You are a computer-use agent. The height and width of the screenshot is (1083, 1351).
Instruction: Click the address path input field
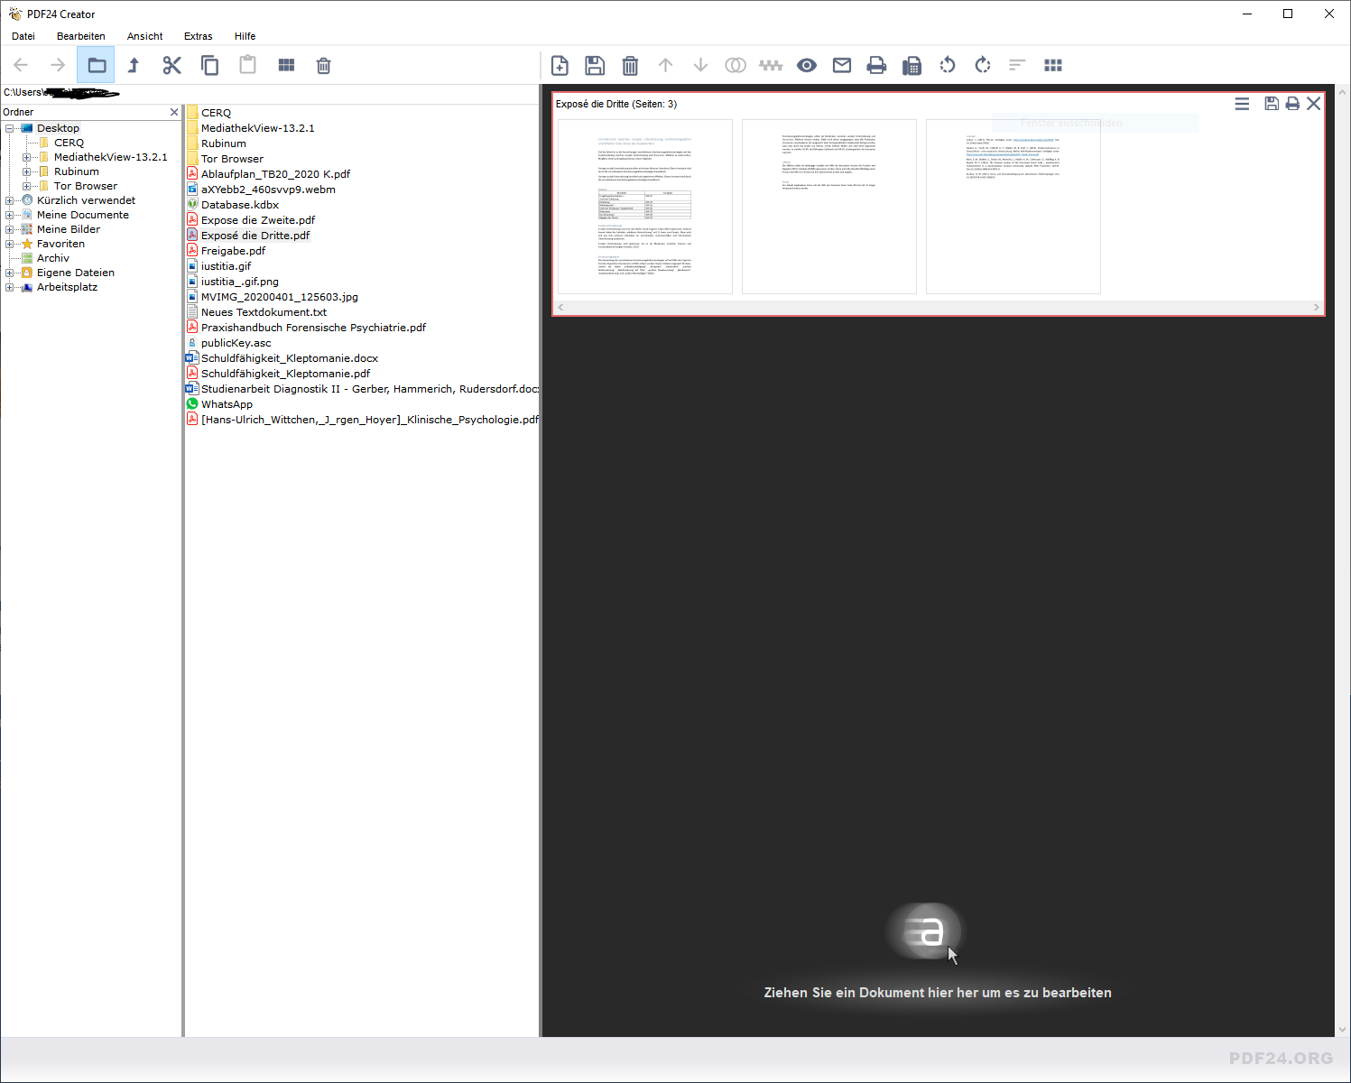(269, 92)
